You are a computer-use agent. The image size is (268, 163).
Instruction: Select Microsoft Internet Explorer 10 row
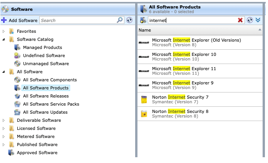coord(200,57)
